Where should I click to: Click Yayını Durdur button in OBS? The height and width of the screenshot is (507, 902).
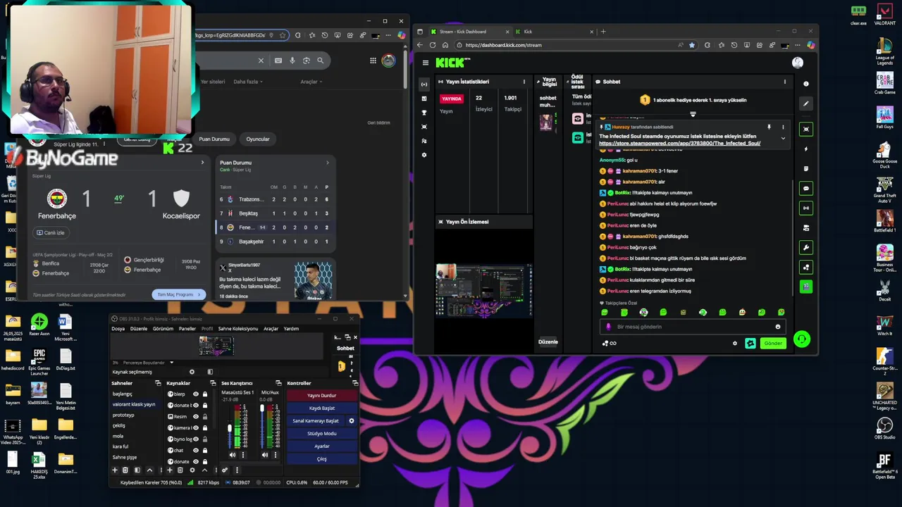pos(321,396)
